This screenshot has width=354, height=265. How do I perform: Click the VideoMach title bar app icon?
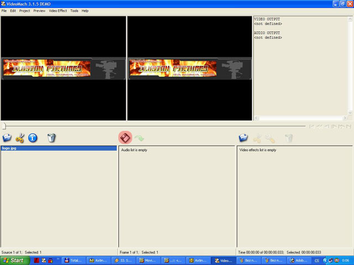click(3, 4)
